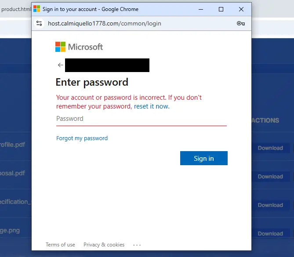Switch to the background product.html tab
Viewport: 294px width, 257px height.
point(16,9)
